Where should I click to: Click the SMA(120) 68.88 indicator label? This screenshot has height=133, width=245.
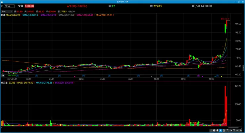pyautogui.click(x=85, y=15)
